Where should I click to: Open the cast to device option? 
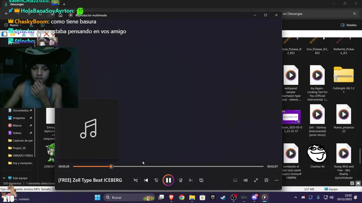coord(235,180)
